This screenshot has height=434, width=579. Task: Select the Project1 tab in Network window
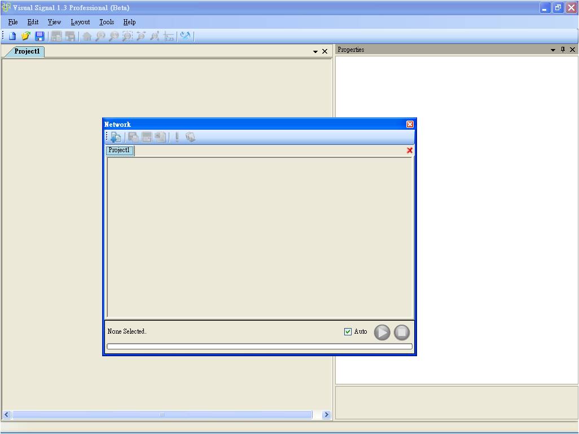[x=120, y=150]
